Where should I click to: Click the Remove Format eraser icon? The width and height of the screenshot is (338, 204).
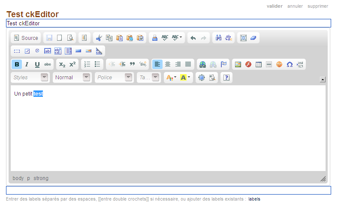click(x=253, y=38)
